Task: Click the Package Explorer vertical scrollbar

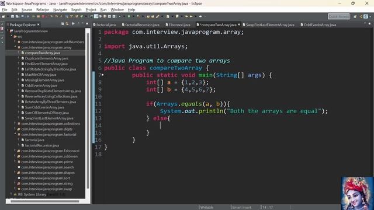Action: pyautogui.click(x=88, y=111)
